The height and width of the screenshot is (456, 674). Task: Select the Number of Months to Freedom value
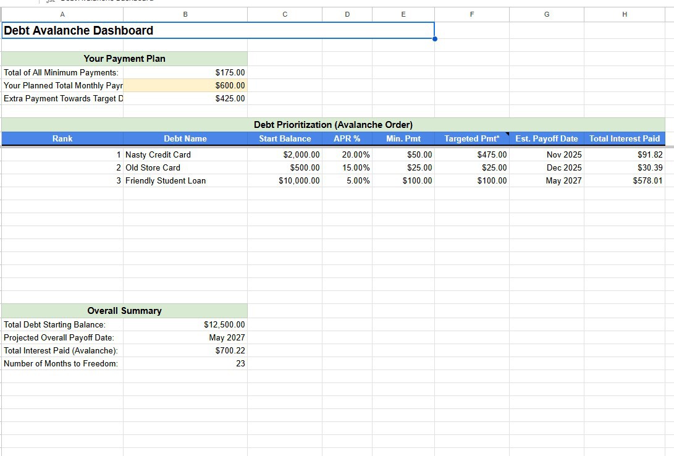click(x=185, y=363)
